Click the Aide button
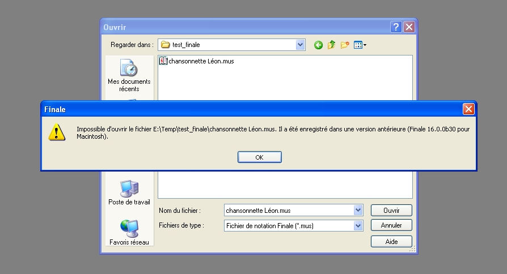The width and height of the screenshot is (507, 274). pyautogui.click(x=391, y=241)
